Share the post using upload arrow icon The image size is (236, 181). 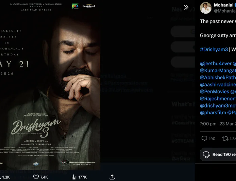point(112,177)
